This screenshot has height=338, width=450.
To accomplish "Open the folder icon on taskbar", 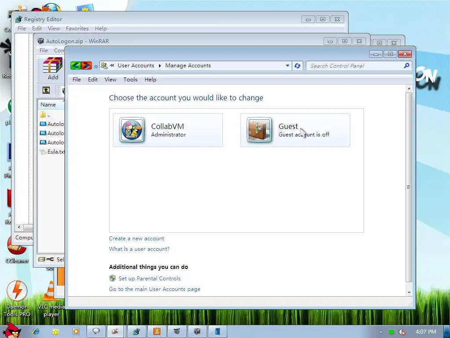I will (56, 332).
